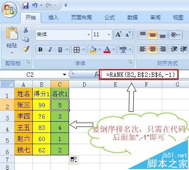Open the 宋体 font name dropdown
Screen dimensions: 189x170
[88, 35]
